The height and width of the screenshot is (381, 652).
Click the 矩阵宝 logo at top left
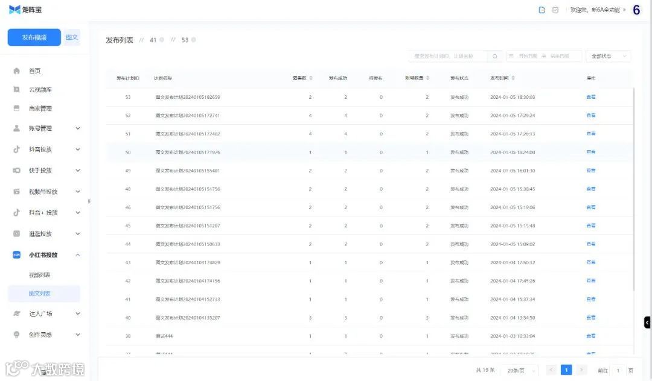click(x=25, y=10)
